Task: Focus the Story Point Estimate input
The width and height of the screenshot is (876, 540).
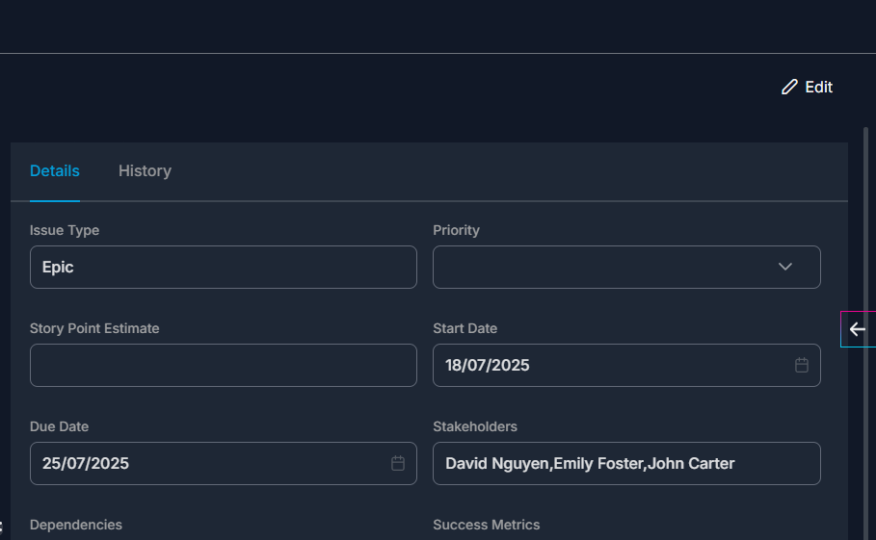Action: (224, 366)
